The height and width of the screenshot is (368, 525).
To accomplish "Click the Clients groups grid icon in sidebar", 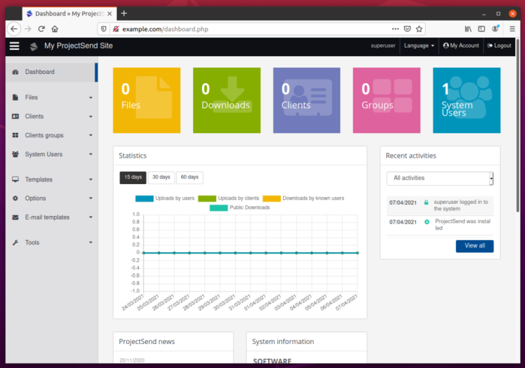I will [15, 135].
